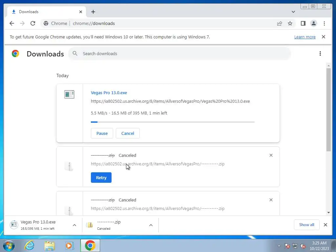336x252 pixels.
Task: Click the Vegas Pro 13.0.exe file icon
Action: coord(69,94)
